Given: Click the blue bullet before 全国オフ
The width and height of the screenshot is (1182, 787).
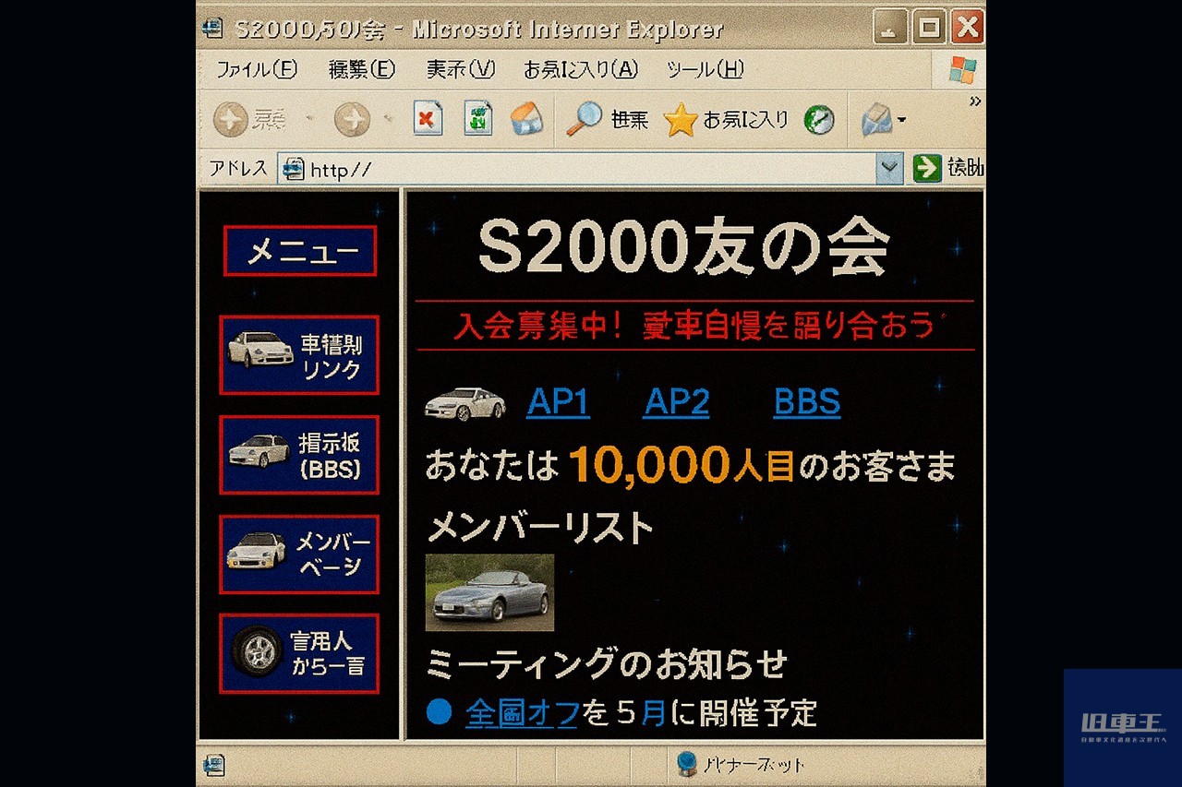Looking at the screenshot, I should tap(440, 712).
